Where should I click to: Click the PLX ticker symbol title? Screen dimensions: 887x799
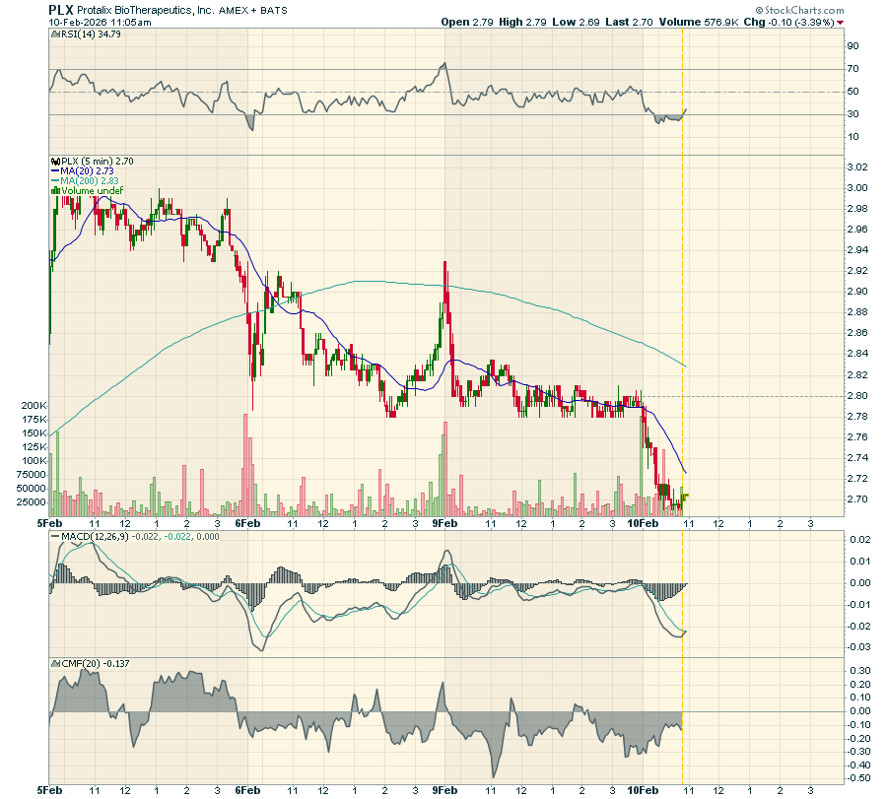(x=60, y=10)
